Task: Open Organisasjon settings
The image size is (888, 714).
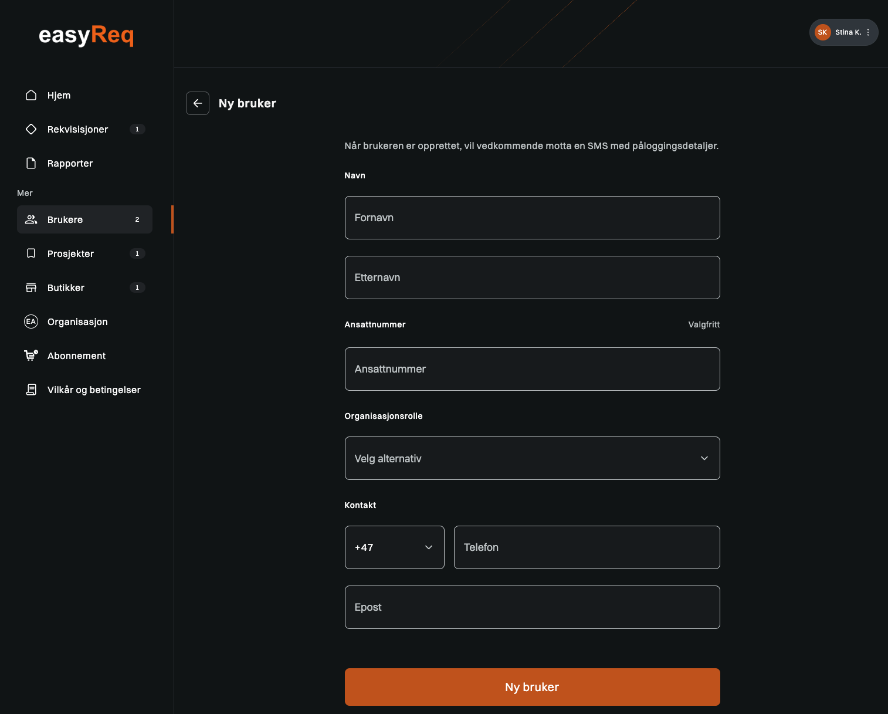Action: [x=84, y=322]
